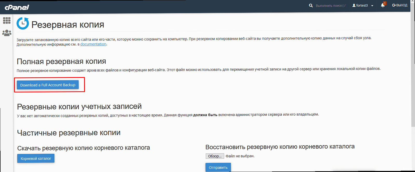Click Download a Full Account Backup

pyautogui.click(x=48, y=85)
